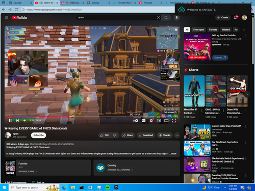
Task: Open 'OMG. 540Hz Monitors' short
Action: (216, 91)
